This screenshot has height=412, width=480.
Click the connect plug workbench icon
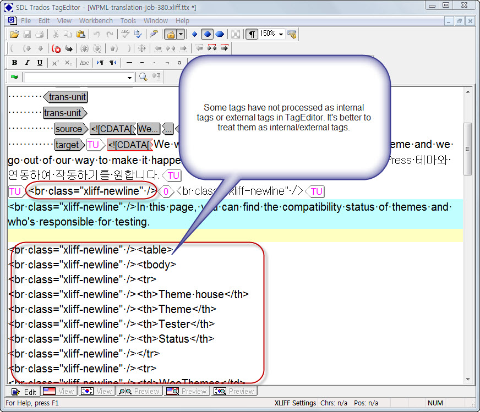[x=154, y=34]
